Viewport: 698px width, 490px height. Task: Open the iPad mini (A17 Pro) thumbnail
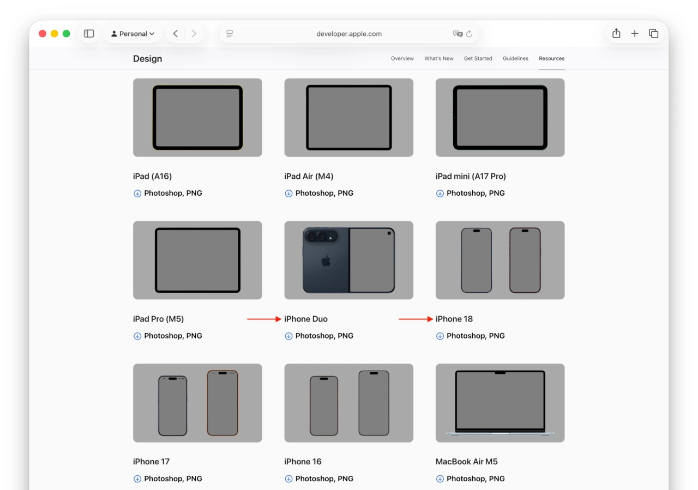(x=500, y=118)
